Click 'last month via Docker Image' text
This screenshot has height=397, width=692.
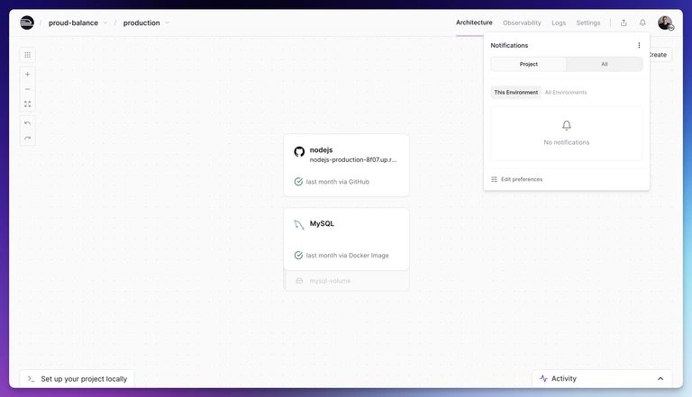tap(347, 256)
